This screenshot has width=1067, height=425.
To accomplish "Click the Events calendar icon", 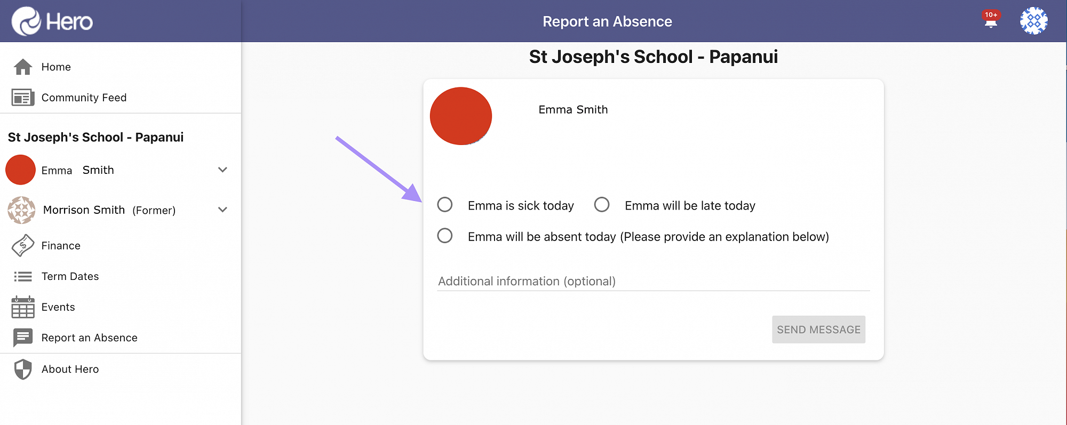I will point(23,307).
